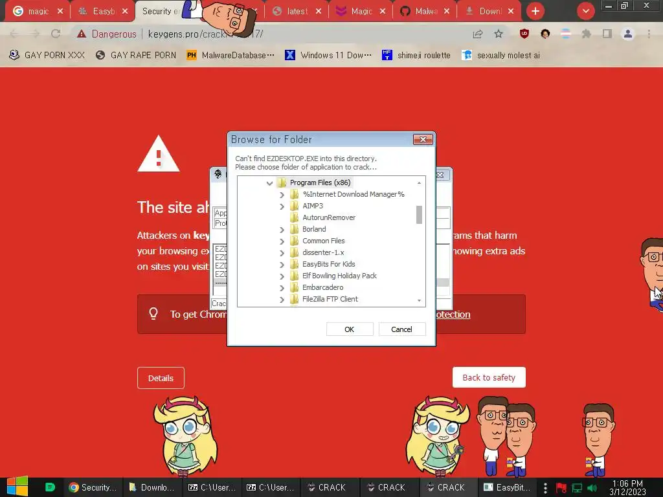Close the Browse for Folder dialog
Screen dimensions: 663x497
[x=423, y=139]
